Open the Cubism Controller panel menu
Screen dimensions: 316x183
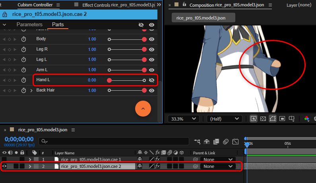tap(58, 5)
